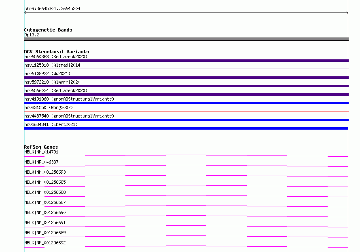Screen dimensions: 360x252
Task: Click the blue bar under nsv4191960
Action: [186, 103]
